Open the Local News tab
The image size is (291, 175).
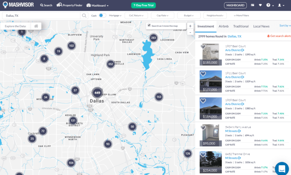261,26
